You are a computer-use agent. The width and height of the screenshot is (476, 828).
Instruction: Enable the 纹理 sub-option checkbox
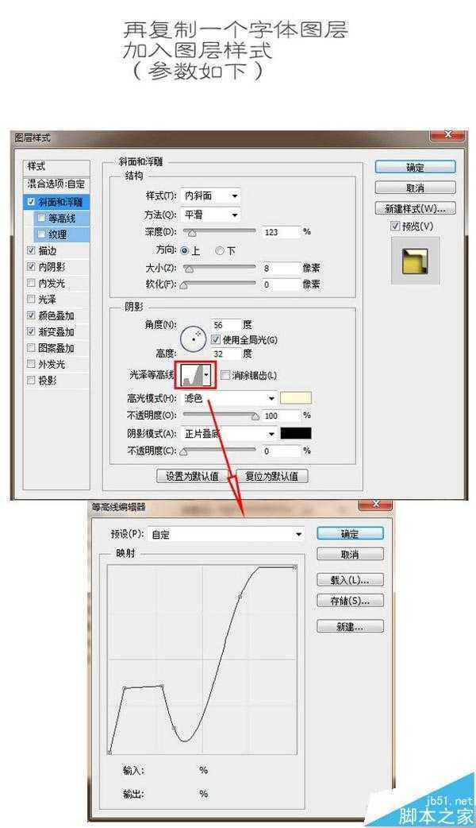41,234
